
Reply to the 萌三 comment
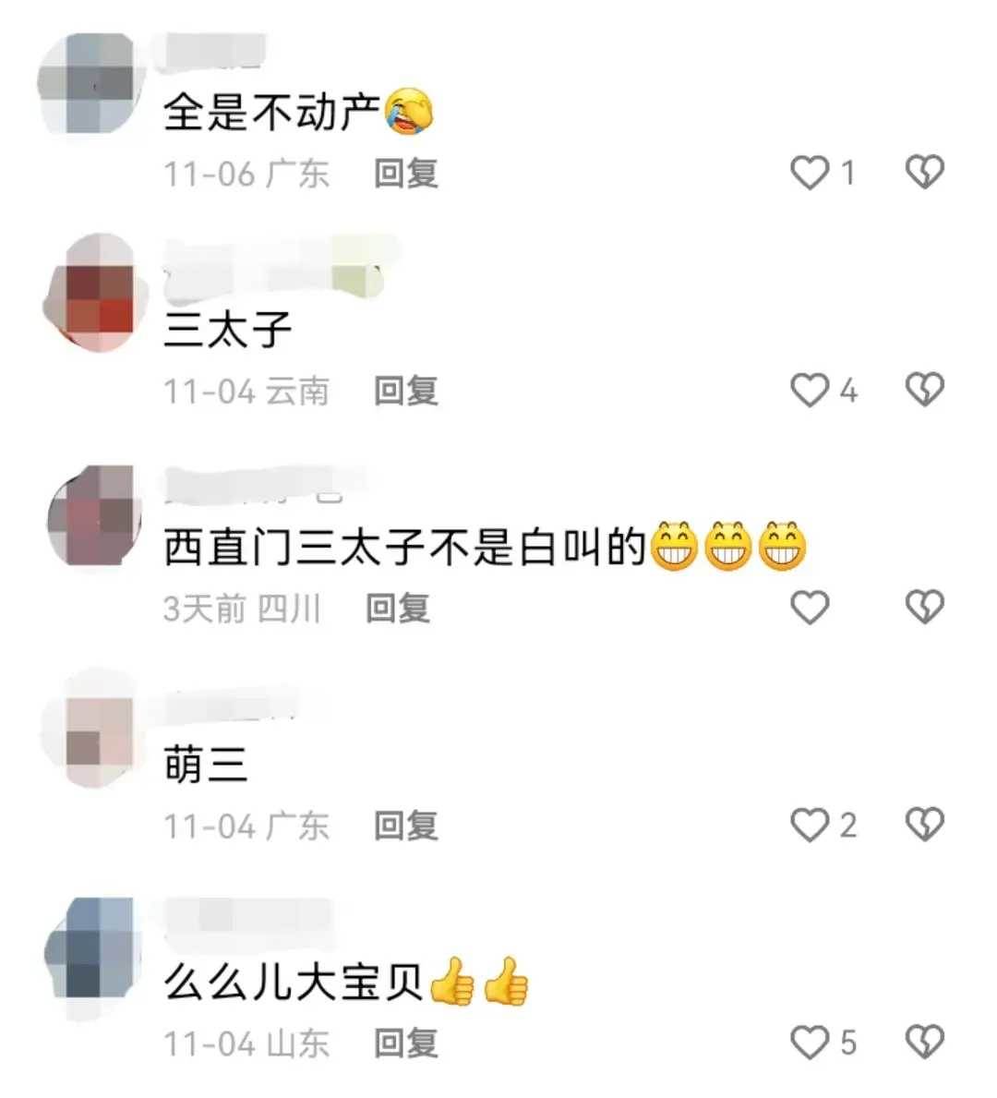406,826
